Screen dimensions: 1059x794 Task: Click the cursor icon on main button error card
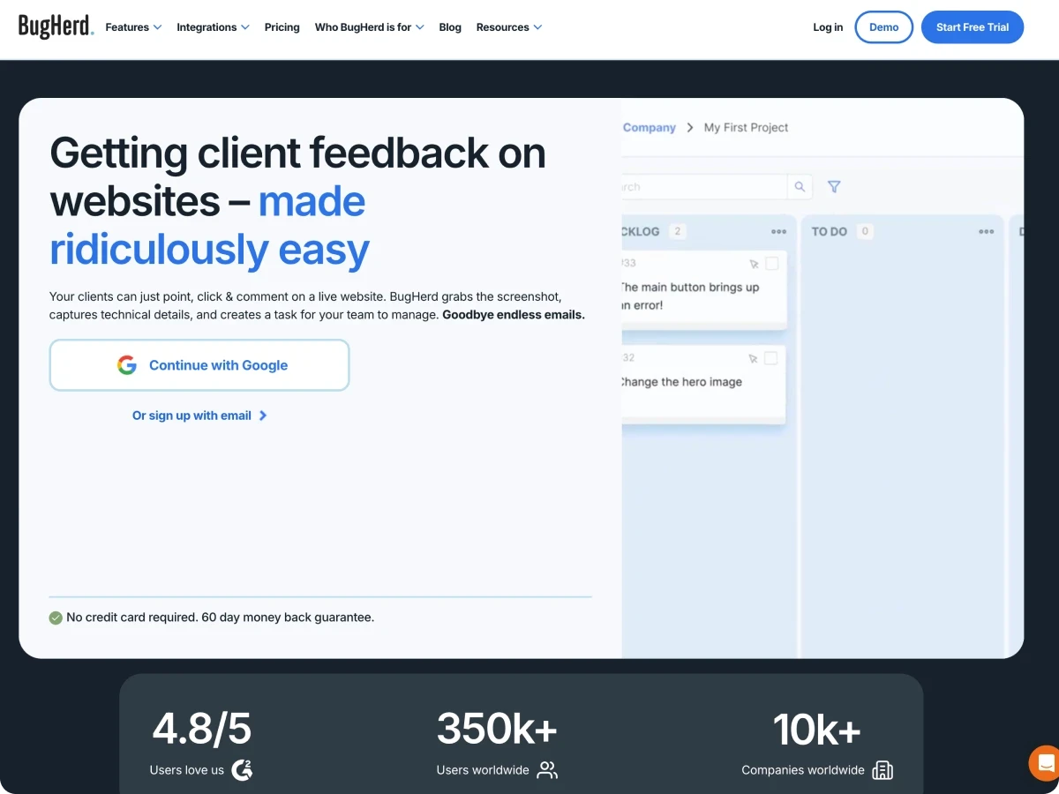[754, 264]
